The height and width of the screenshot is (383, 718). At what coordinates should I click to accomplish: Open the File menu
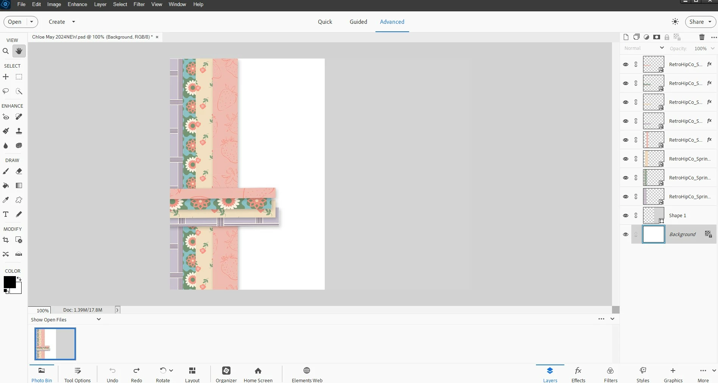[22, 4]
